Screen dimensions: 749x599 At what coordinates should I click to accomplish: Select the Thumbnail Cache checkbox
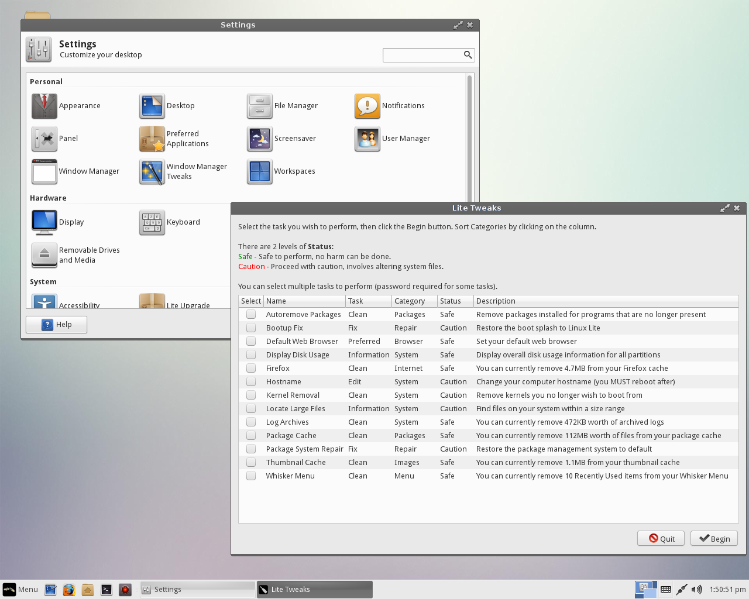tap(251, 462)
